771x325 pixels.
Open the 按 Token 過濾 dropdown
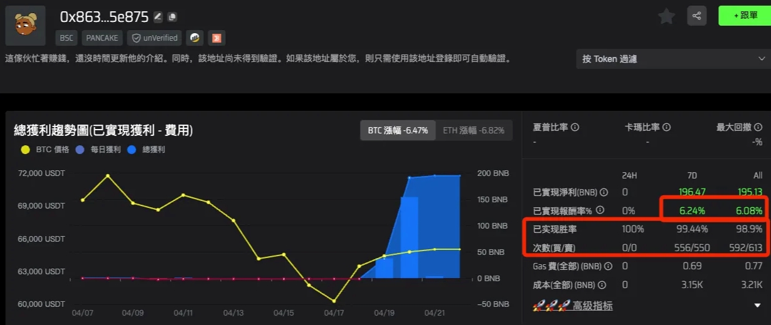[x=673, y=59]
